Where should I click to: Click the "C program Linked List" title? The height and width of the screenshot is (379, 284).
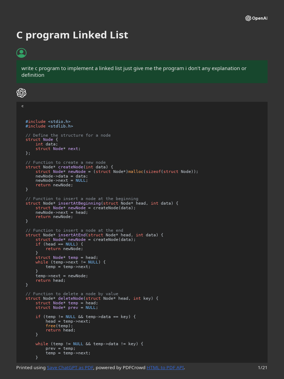72,35
